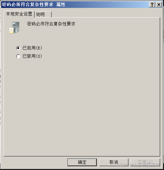
Task: Open the 本地安全设置 tab
Action: [19, 14]
